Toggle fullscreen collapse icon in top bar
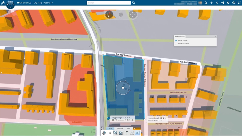The width and height of the screenshot is (242, 136). click(239, 3)
